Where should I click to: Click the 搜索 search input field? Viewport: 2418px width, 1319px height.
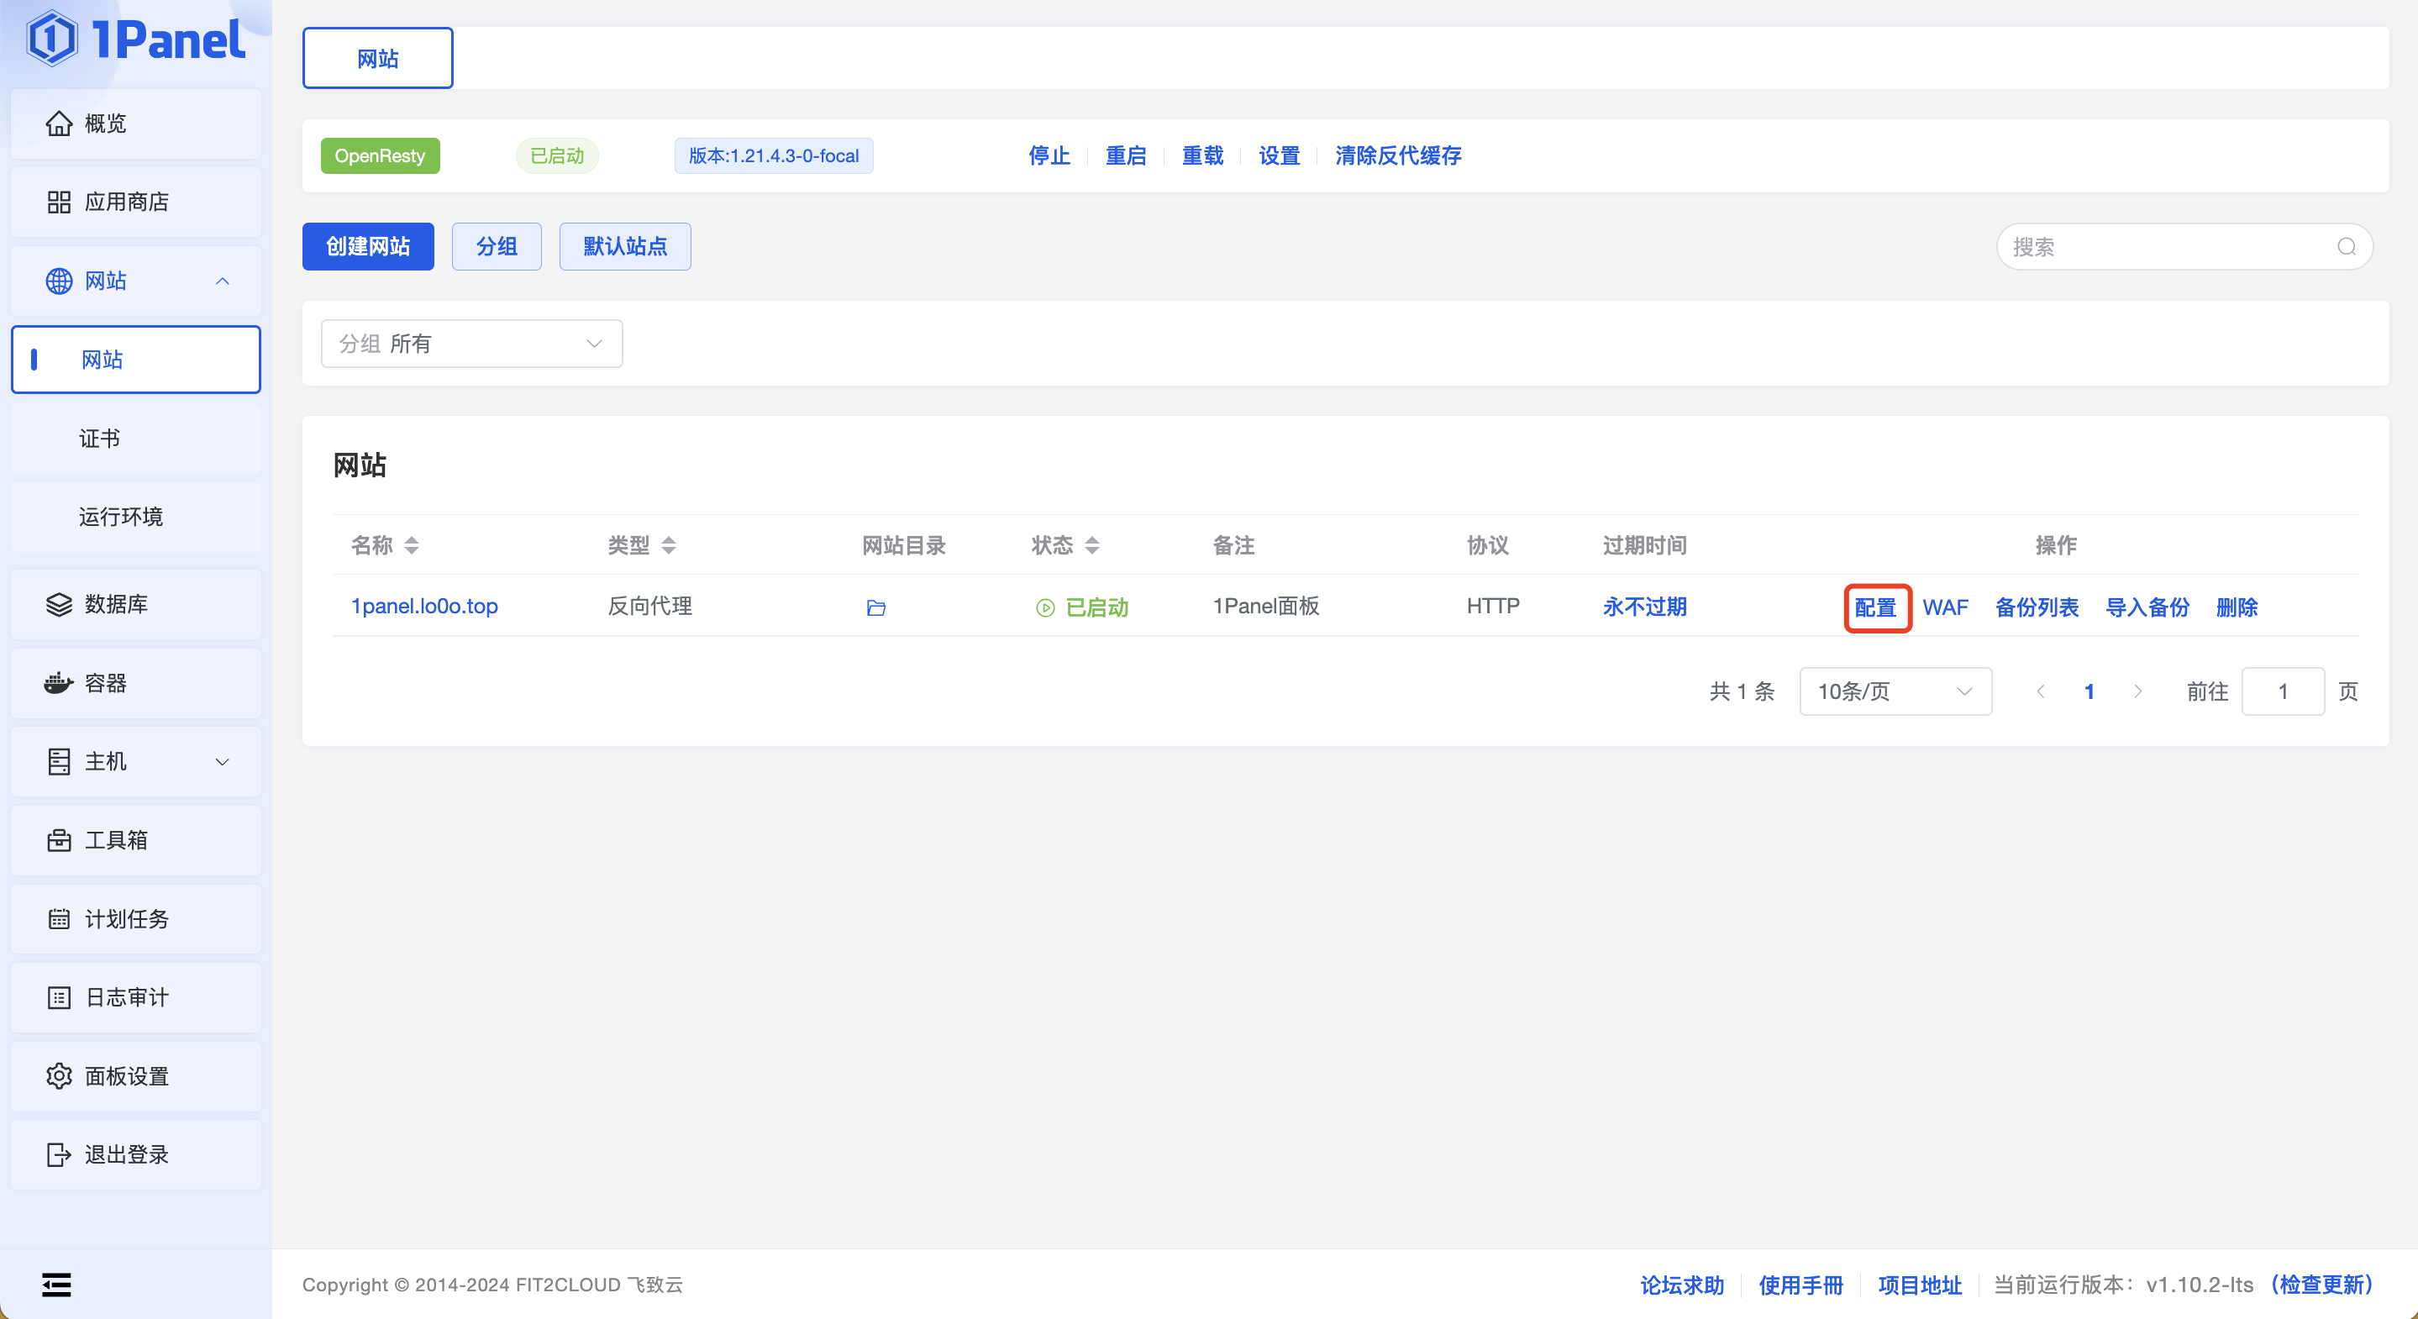[x=2184, y=246]
